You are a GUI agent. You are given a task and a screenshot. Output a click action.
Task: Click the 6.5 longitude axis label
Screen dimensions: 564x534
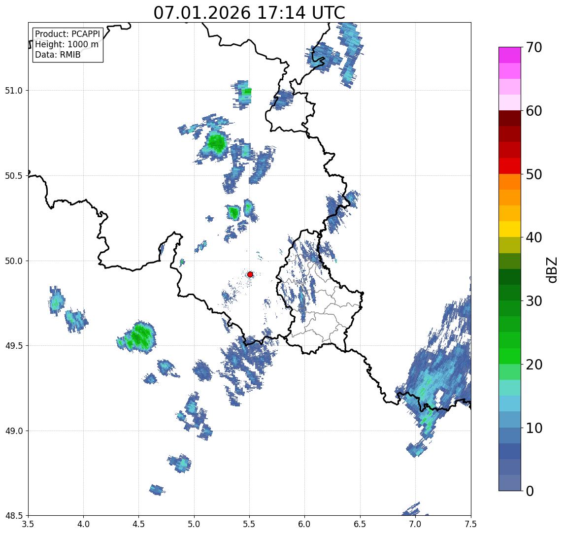tap(361, 524)
